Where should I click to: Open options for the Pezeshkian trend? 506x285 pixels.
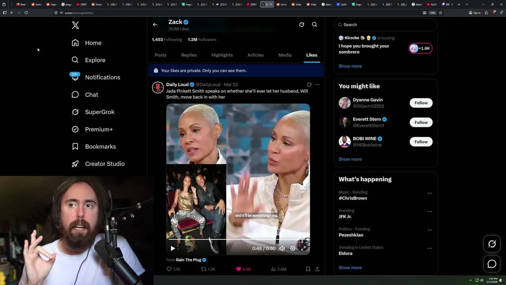click(430, 230)
